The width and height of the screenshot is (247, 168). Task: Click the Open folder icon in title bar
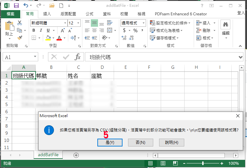pos(52,6)
